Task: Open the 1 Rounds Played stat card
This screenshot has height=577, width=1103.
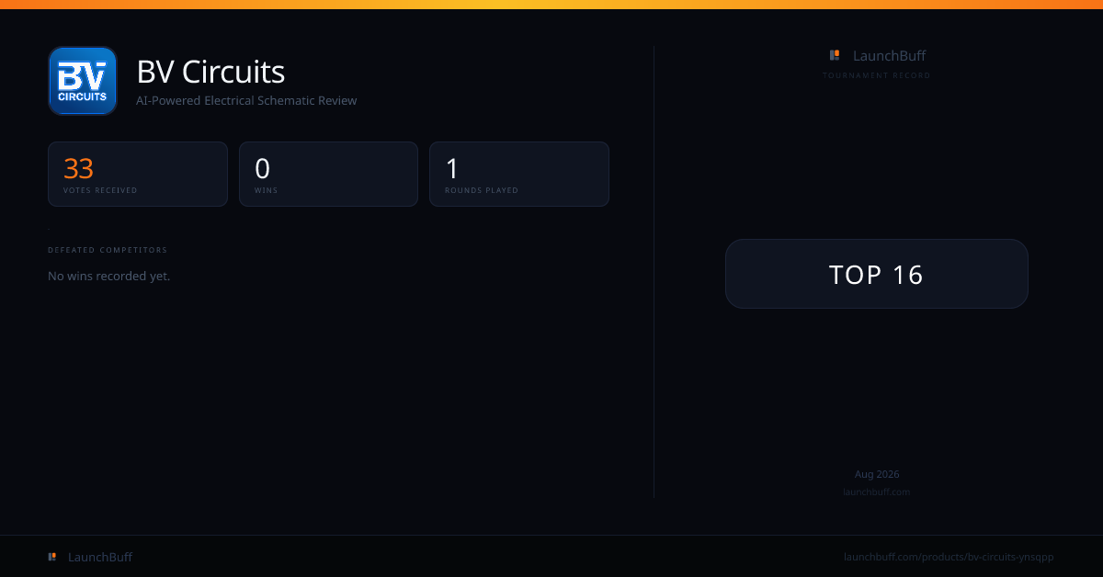Action: tap(519, 174)
